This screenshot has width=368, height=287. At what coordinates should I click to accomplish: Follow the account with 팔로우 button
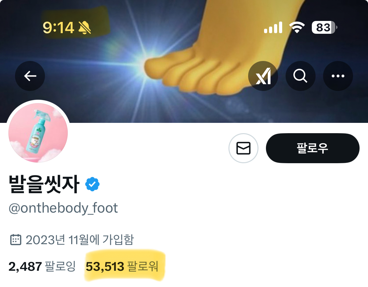click(x=313, y=148)
